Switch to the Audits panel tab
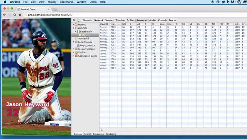The width and height of the screenshot is (247, 139). click(153, 20)
